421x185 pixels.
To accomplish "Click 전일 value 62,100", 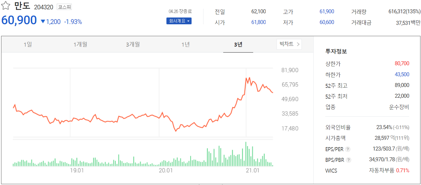I will pyautogui.click(x=259, y=12).
